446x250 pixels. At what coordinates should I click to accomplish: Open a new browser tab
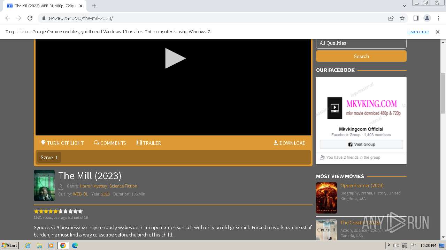pyautogui.click(x=94, y=6)
